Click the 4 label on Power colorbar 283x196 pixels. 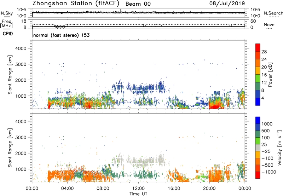(263, 98)
